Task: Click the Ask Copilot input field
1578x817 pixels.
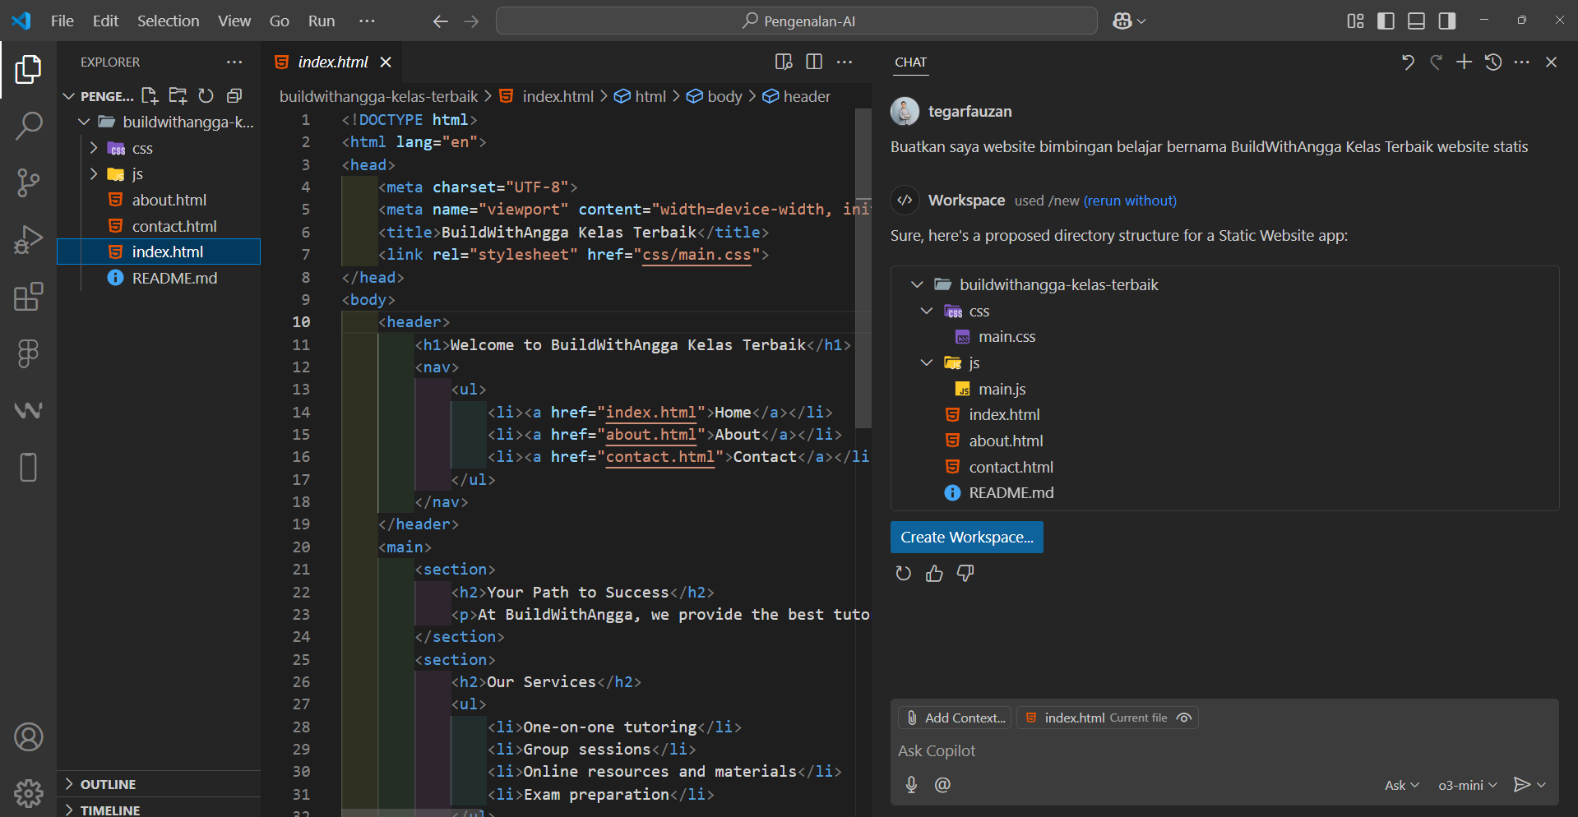Action: pos(1224,750)
